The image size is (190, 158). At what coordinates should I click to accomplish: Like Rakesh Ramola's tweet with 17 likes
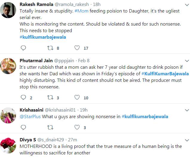[x=77, y=48]
